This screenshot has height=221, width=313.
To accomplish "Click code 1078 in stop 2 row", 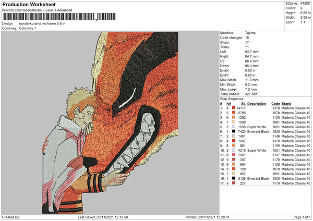I will click(x=276, y=113).
